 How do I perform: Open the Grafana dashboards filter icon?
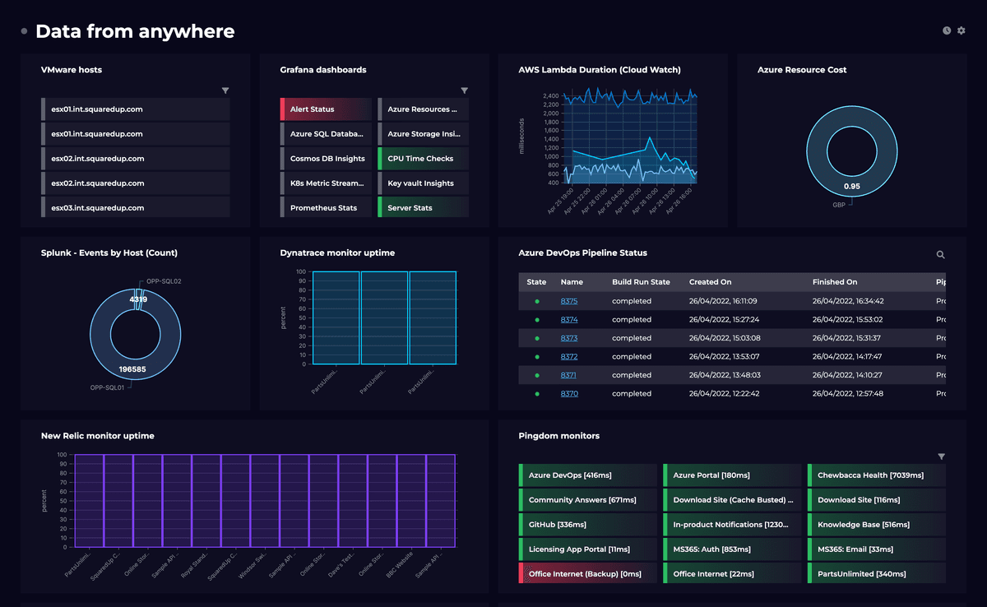pos(464,90)
